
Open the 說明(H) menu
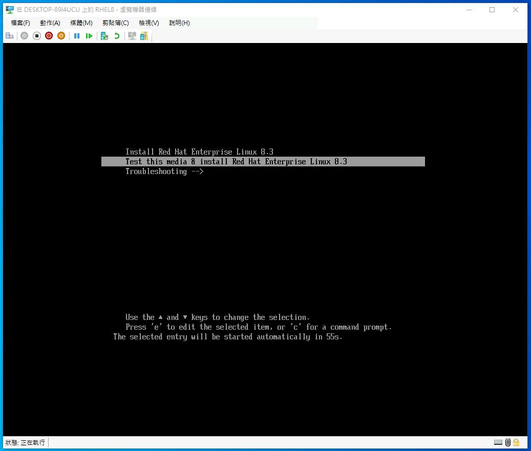179,23
